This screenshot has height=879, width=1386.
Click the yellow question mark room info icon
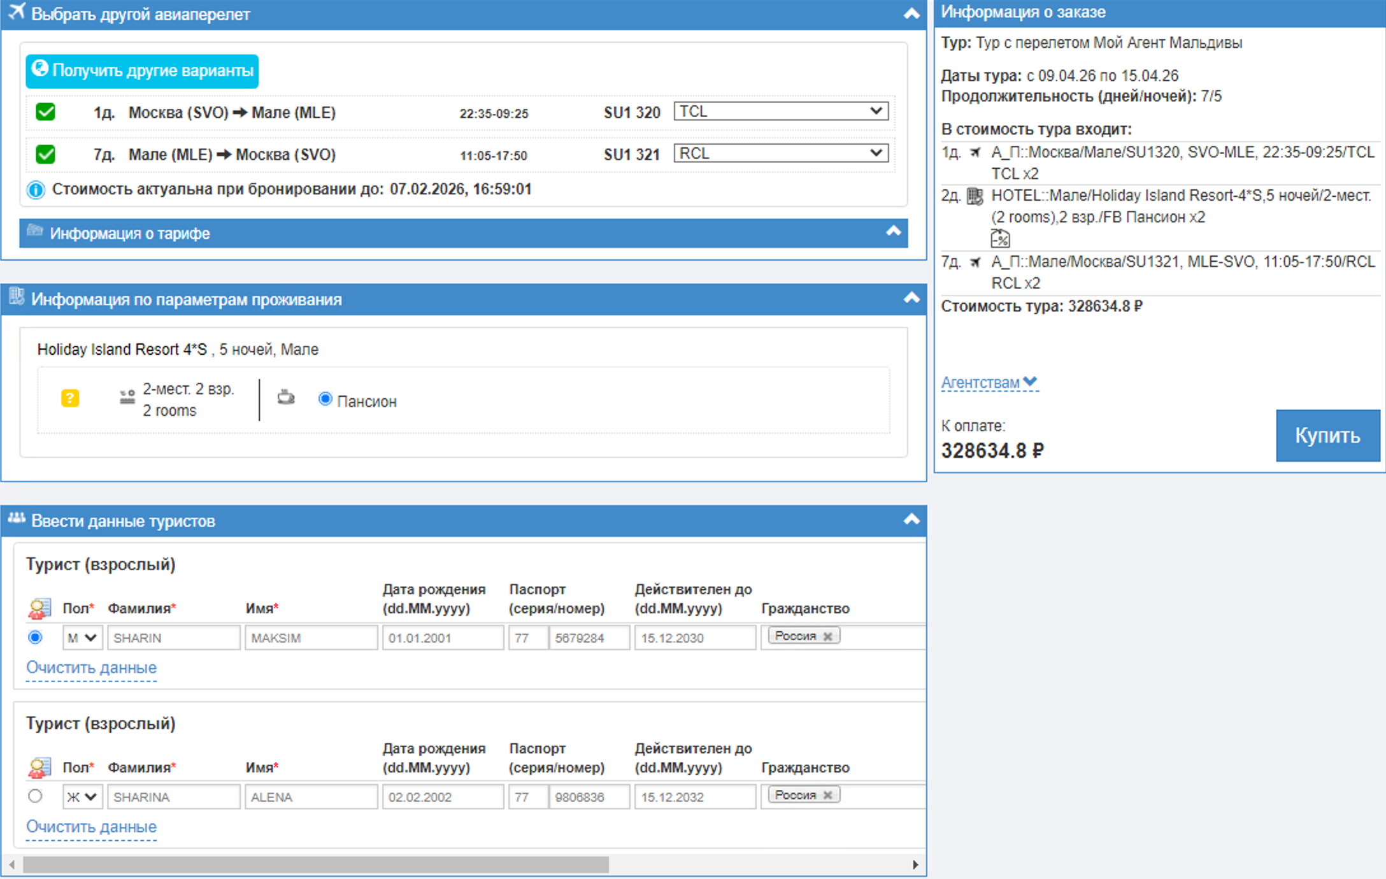coord(70,399)
